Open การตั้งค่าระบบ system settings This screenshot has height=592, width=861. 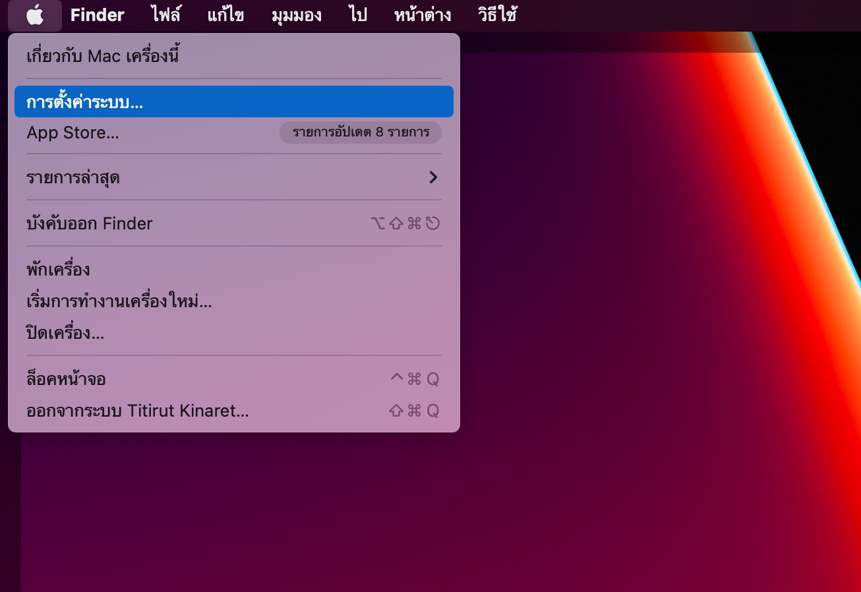tap(85, 102)
